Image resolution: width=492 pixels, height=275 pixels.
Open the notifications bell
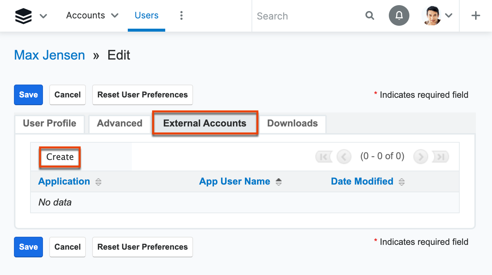(399, 16)
